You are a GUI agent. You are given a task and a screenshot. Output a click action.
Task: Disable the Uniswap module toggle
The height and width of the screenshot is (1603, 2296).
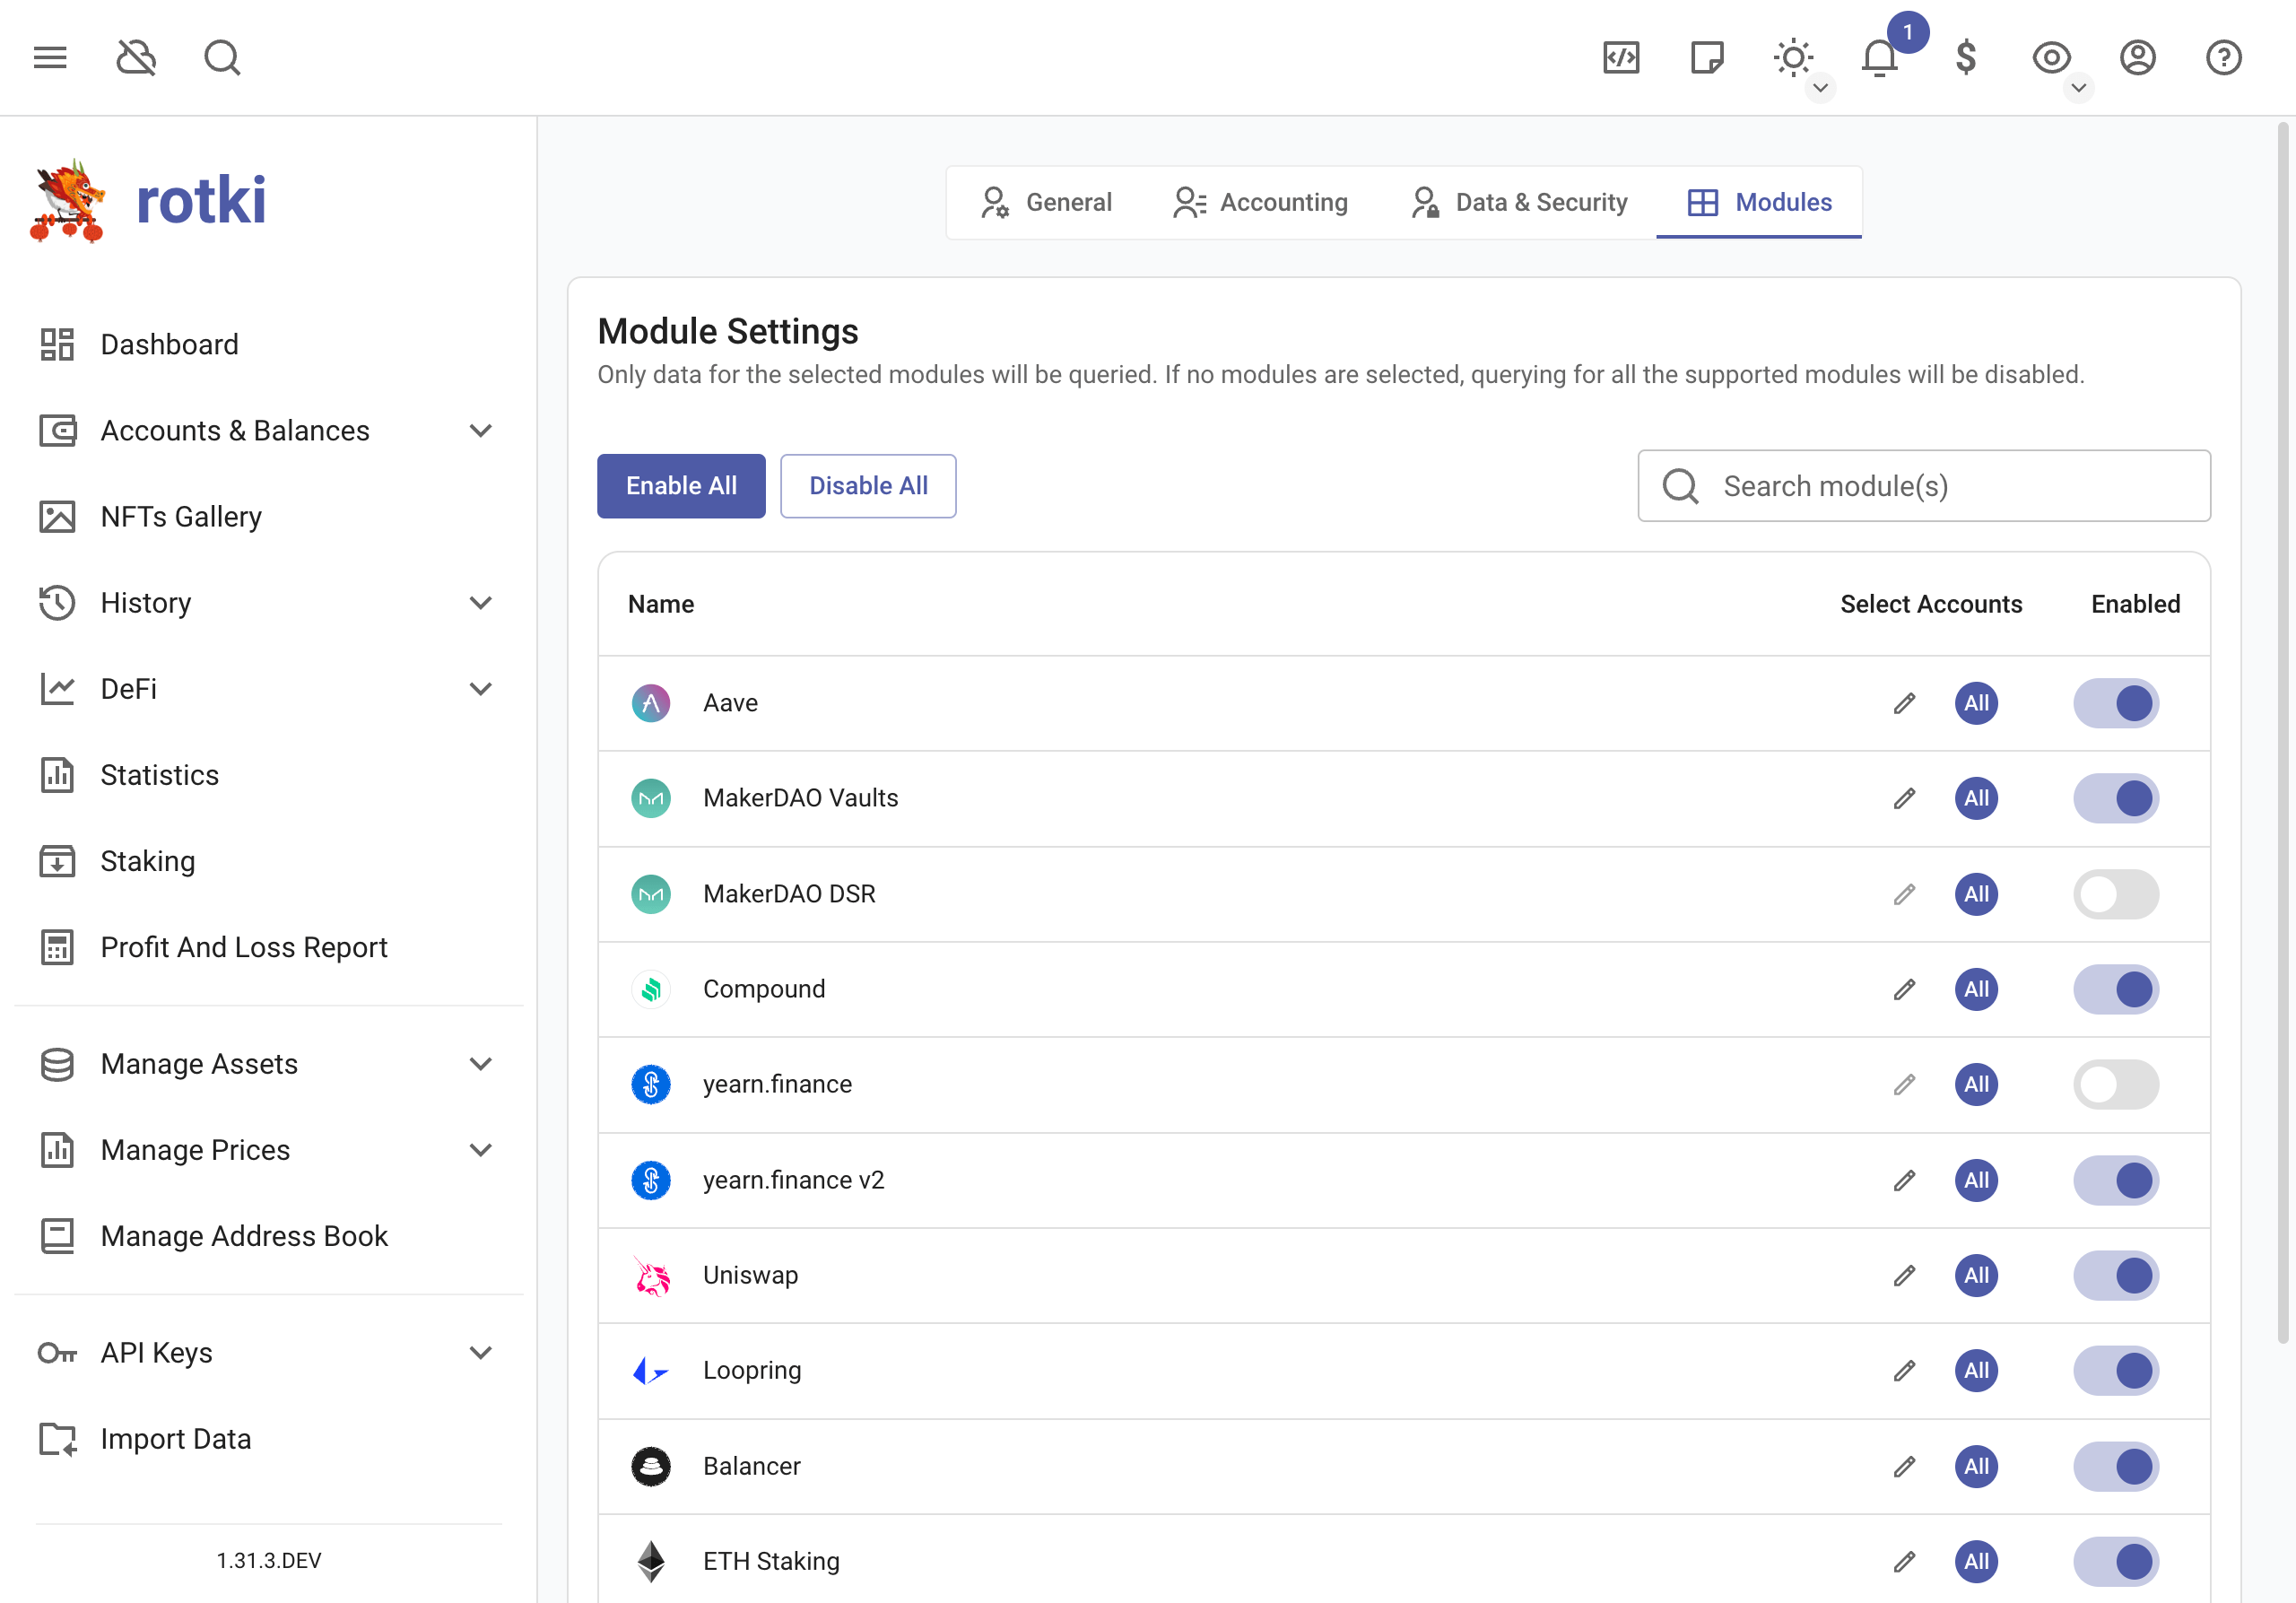2116,1275
